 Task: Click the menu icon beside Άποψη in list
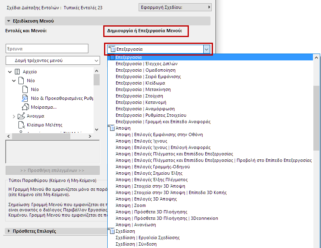point(111,128)
